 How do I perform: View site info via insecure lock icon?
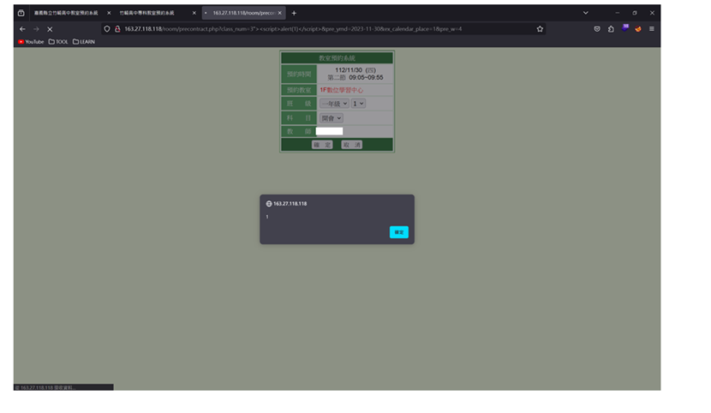click(117, 29)
